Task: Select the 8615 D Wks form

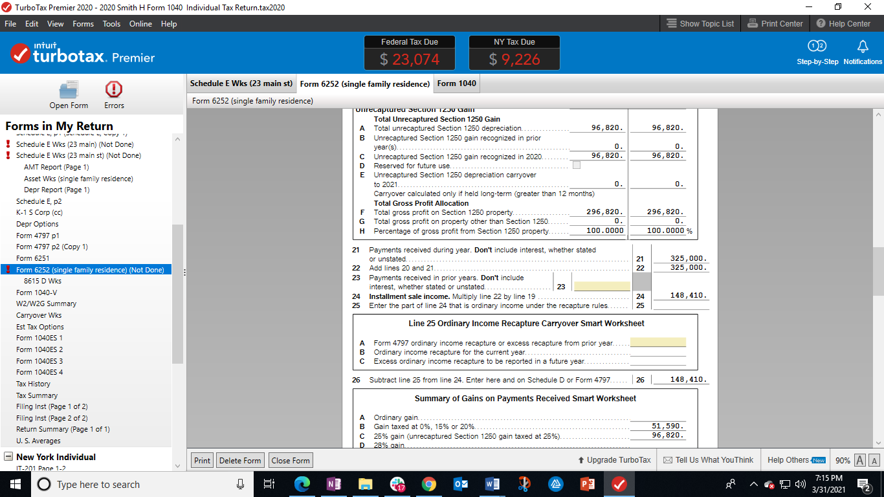Action: tap(43, 281)
